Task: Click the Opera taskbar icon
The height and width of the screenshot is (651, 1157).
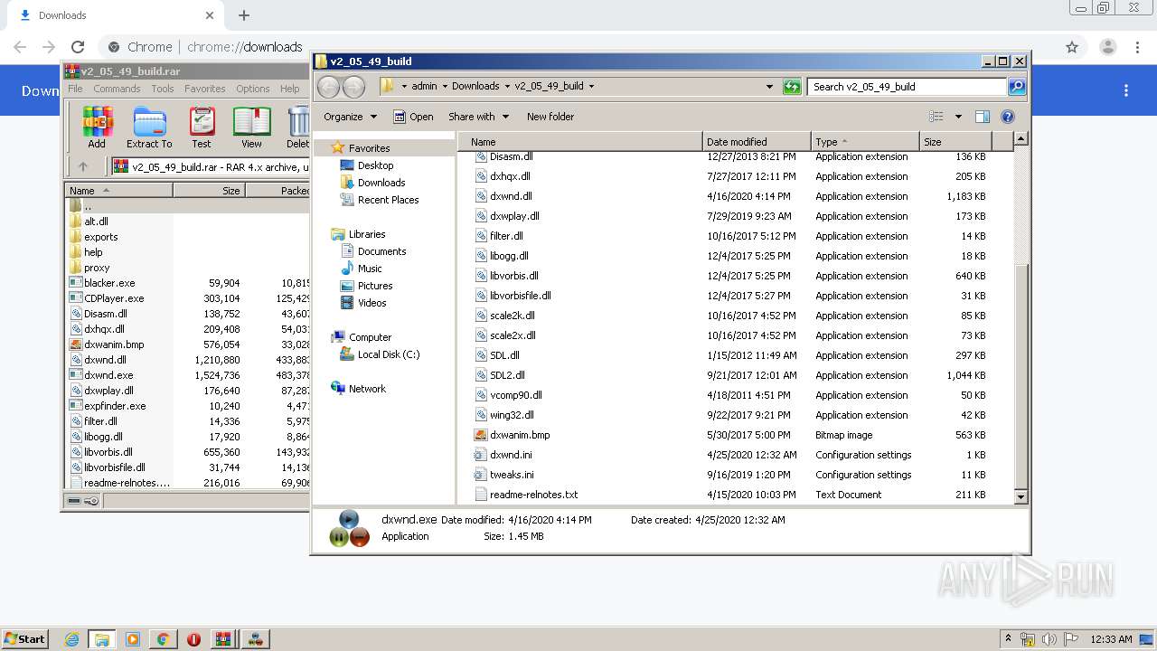Action: tap(193, 639)
